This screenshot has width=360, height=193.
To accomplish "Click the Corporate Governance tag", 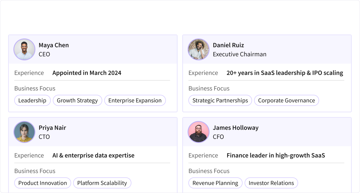I will click(286, 100).
